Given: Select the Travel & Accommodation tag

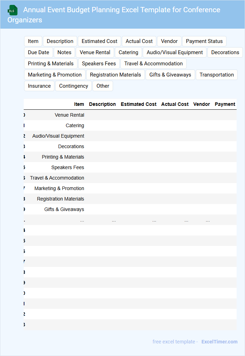Looking at the screenshot, I should [x=154, y=64].
